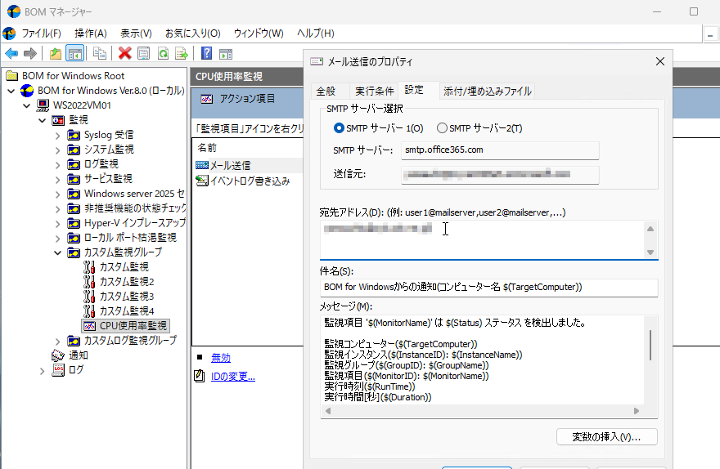Screen dimensions: 720x469
Task: Collapse the カスタム監視グループ folder
Action: [57, 252]
